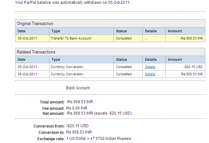The width and height of the screenshot is (209, 143).
Task: Click the ellipsis in Original Transaction details cell
Action: point(146,39)
